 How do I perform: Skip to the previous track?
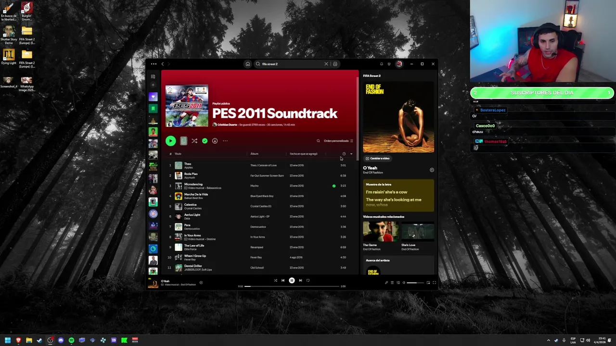283,280
